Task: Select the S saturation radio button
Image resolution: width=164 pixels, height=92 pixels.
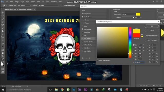Action: 134,48
